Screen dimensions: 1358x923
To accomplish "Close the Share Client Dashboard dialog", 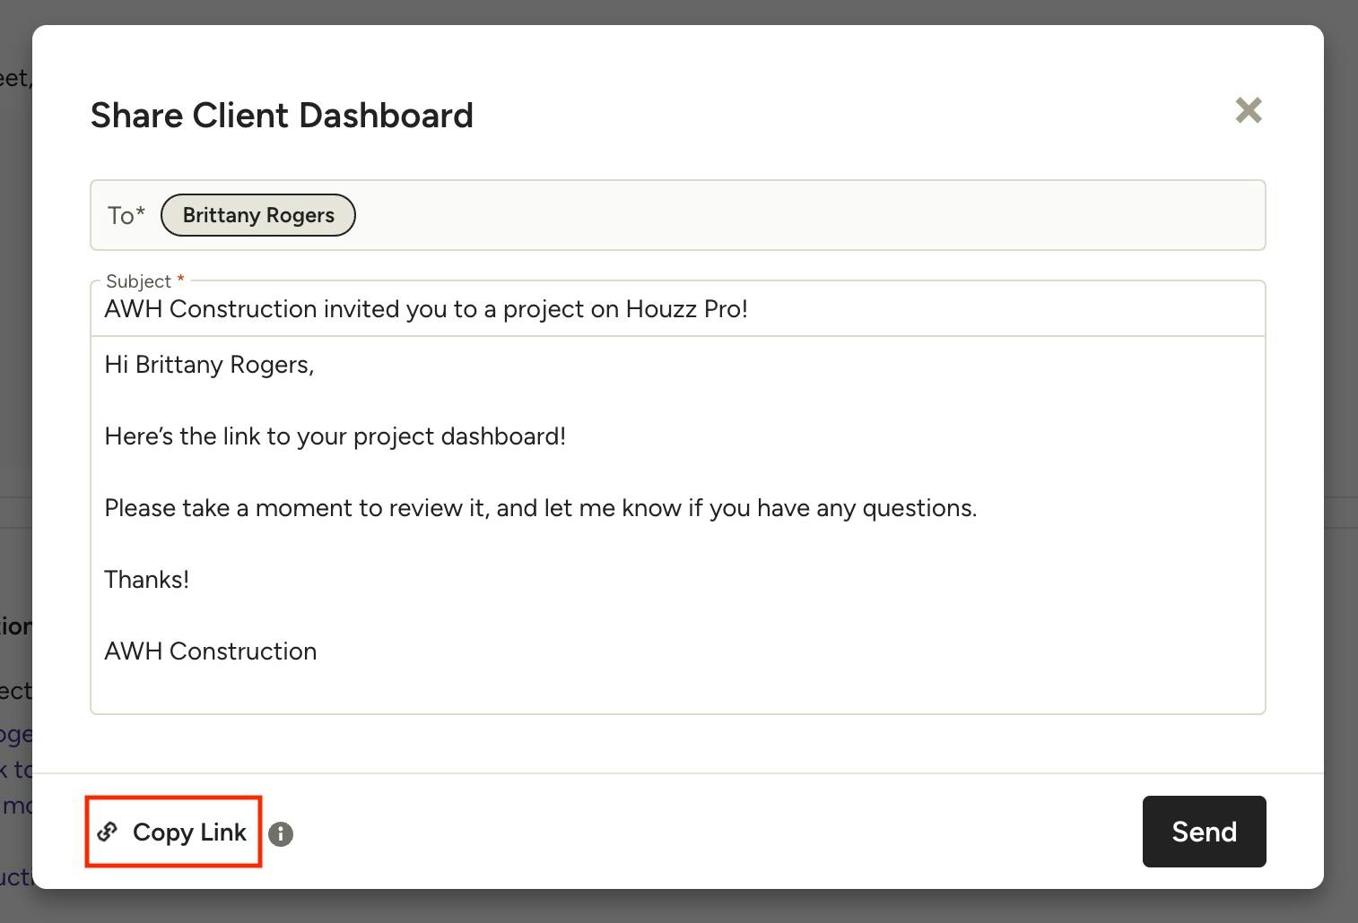I will pyautogui.click(x=1249, y=110).
